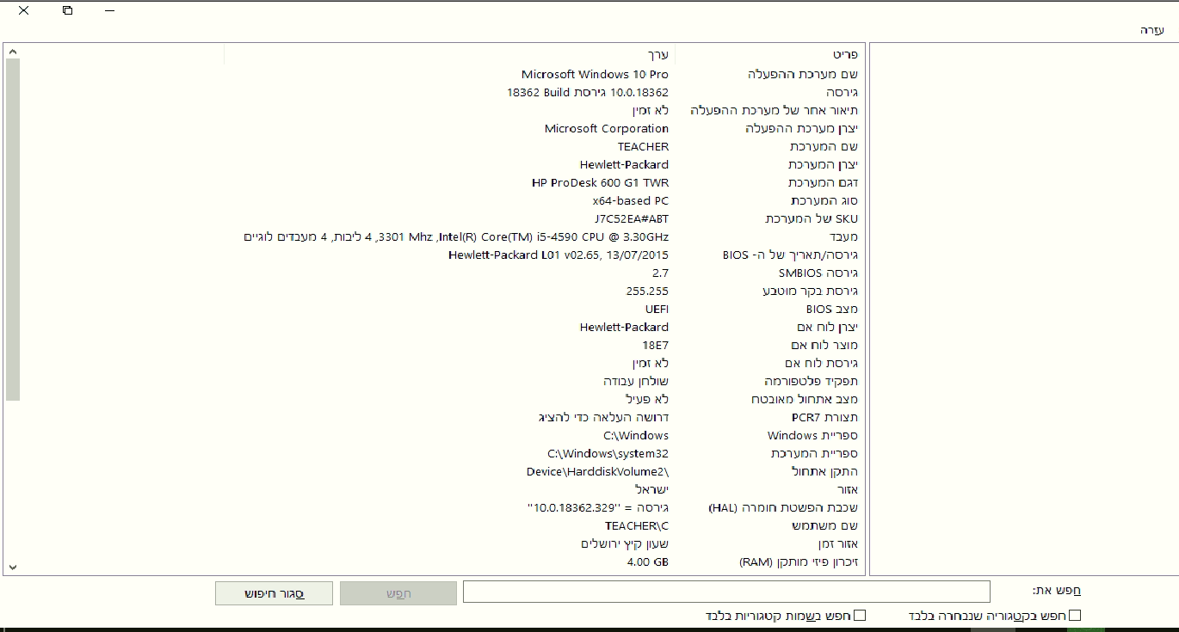The width and height of the screenshot is (1179, 632).
Task: Select the ספריית המערכת item
Action: [x=814, y=454]
